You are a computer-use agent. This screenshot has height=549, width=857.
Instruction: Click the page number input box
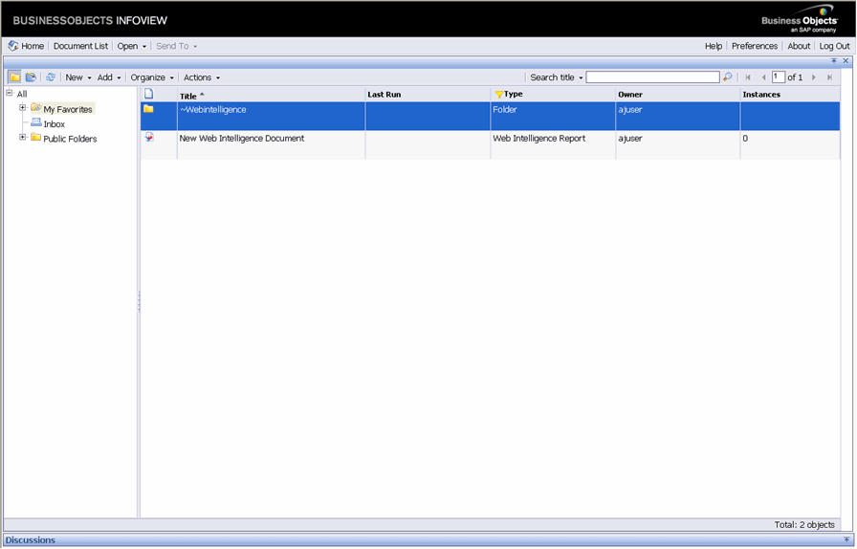pyautogui.click(x=779, y=77)
